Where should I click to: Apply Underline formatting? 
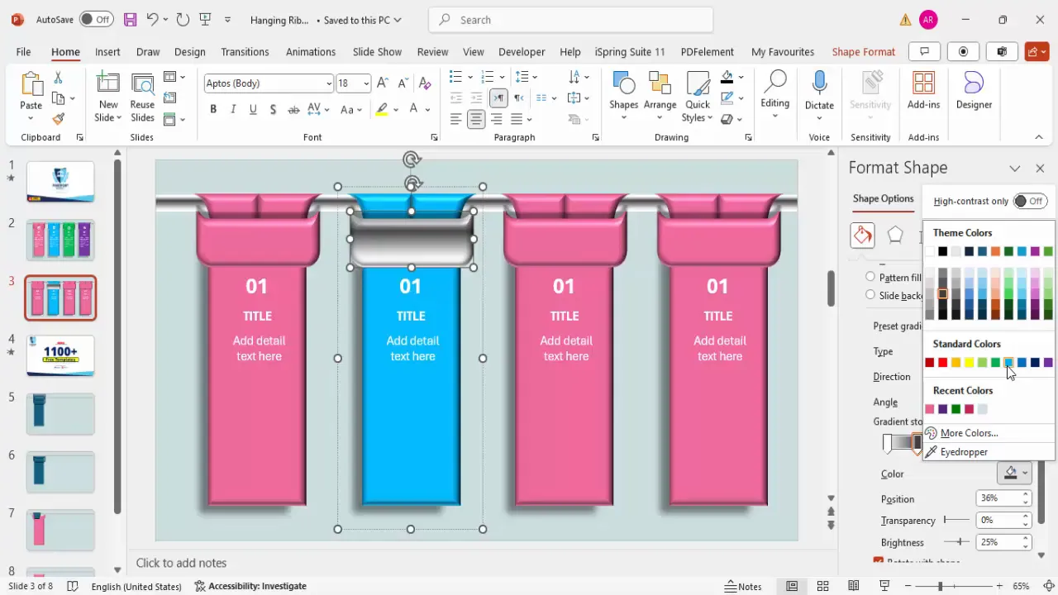coord(253,109)
